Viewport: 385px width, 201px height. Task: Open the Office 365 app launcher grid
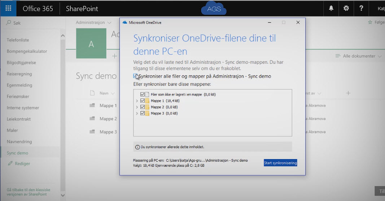coord(8,8)
